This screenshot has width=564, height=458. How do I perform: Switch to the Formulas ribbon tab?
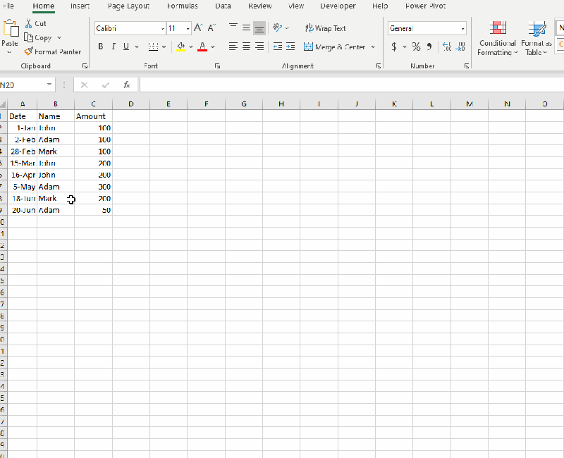(x=182, y=6)
